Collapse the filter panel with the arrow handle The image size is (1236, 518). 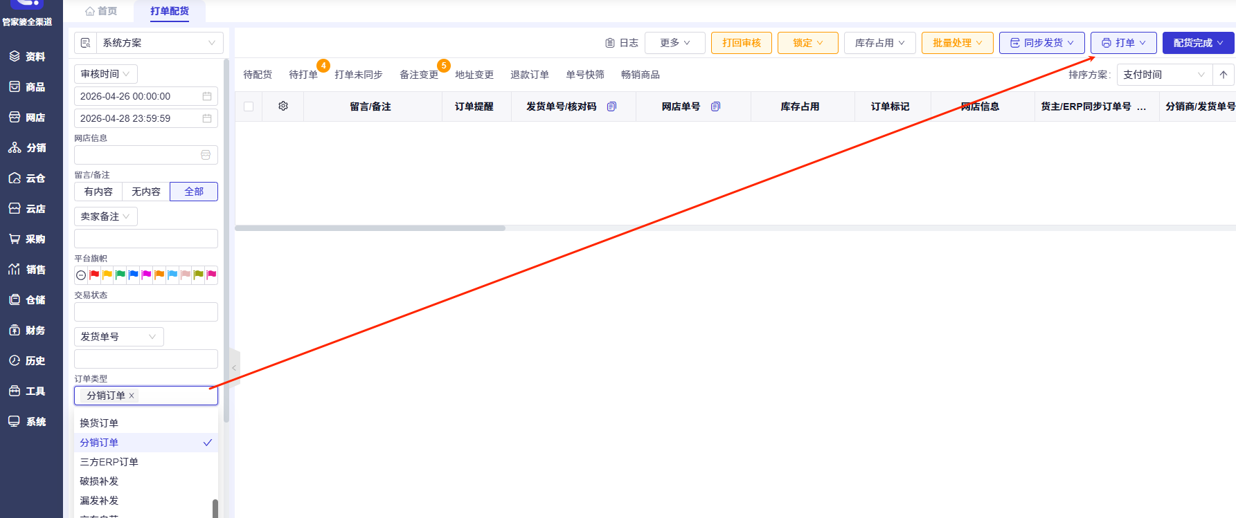pos(234,368)
